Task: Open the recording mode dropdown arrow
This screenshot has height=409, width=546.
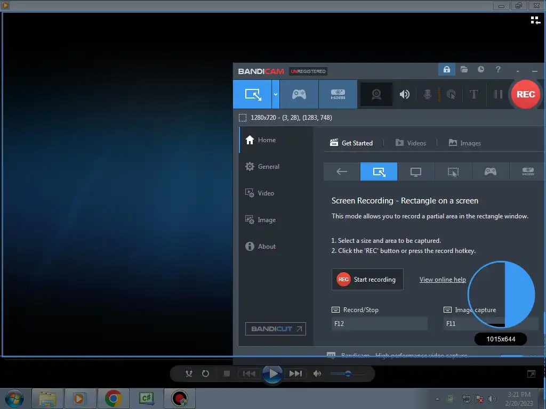Action: (276, 94)
